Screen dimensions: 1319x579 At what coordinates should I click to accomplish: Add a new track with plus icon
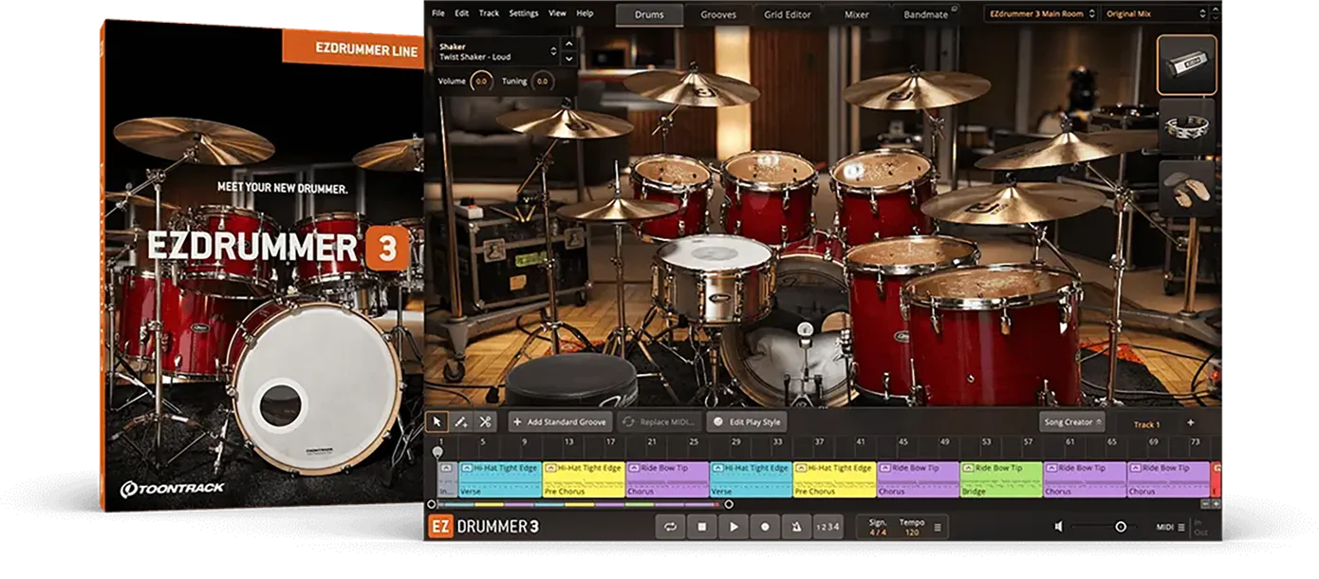tap(1190, 423)
